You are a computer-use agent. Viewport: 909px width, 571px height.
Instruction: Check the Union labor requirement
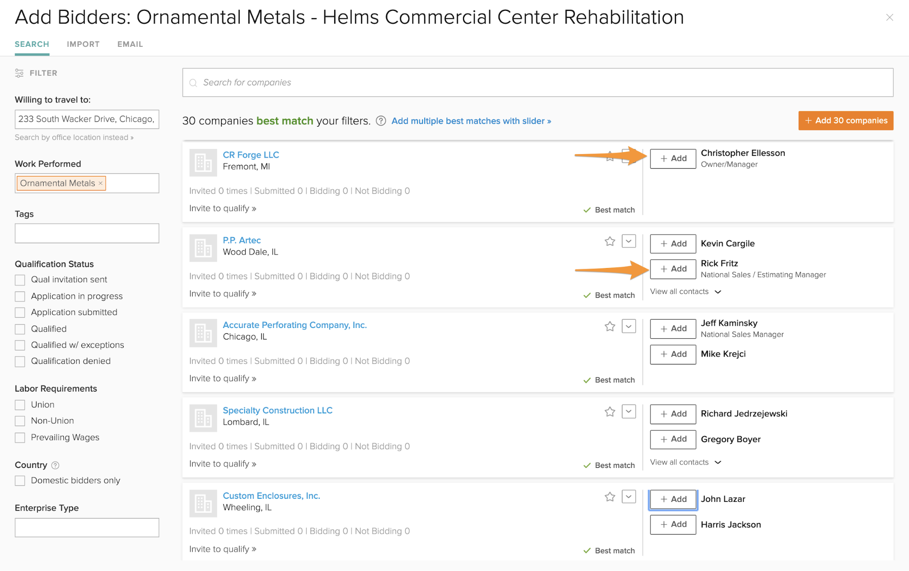coord(20,405)
